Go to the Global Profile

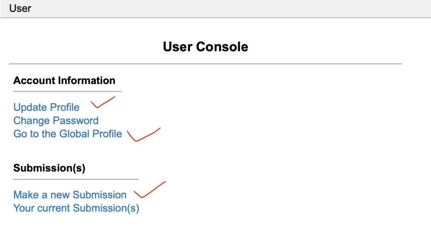point(67,134)
